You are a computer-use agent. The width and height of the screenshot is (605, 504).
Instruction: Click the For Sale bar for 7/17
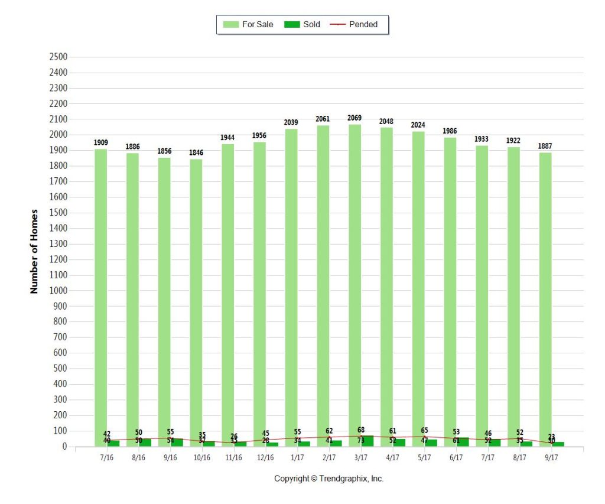pyautogui.click(x=482, y=296)
